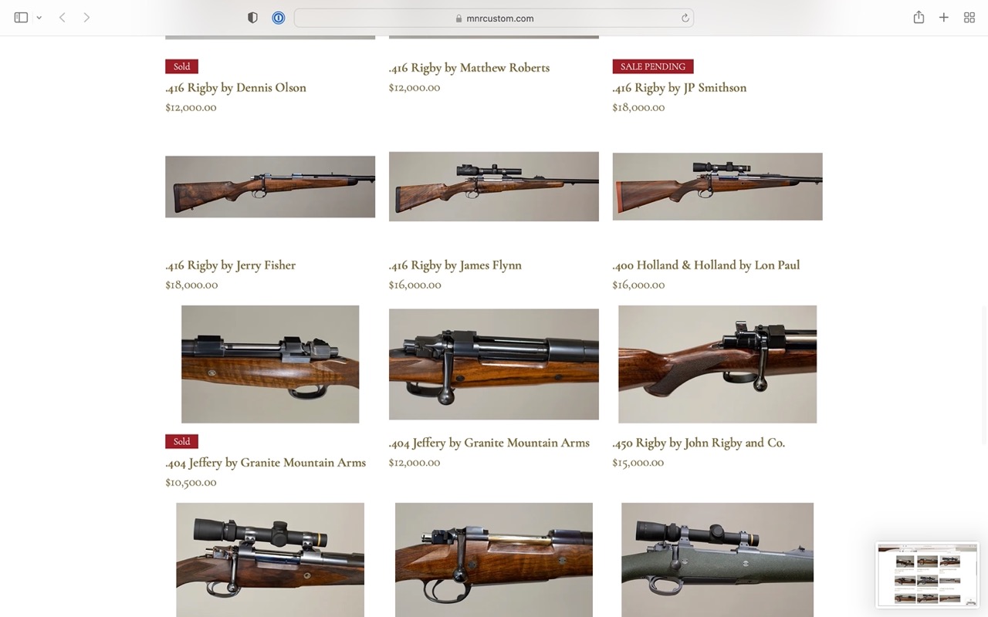The image size is (988, 617).
Task: Go back using the back arrow
Action: (x=63, y=18)
